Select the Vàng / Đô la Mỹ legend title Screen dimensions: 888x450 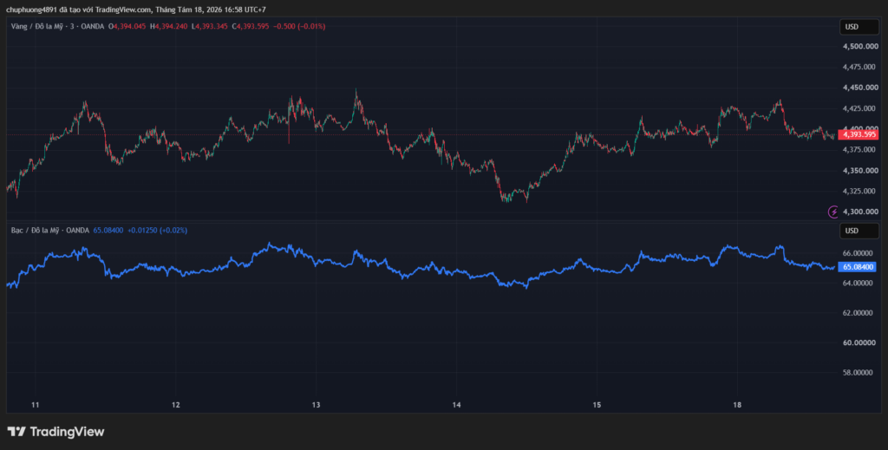57,26
